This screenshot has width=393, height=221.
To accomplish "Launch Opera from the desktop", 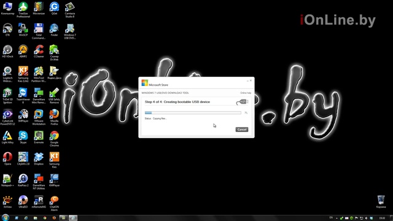I will (x=7, y=158).
